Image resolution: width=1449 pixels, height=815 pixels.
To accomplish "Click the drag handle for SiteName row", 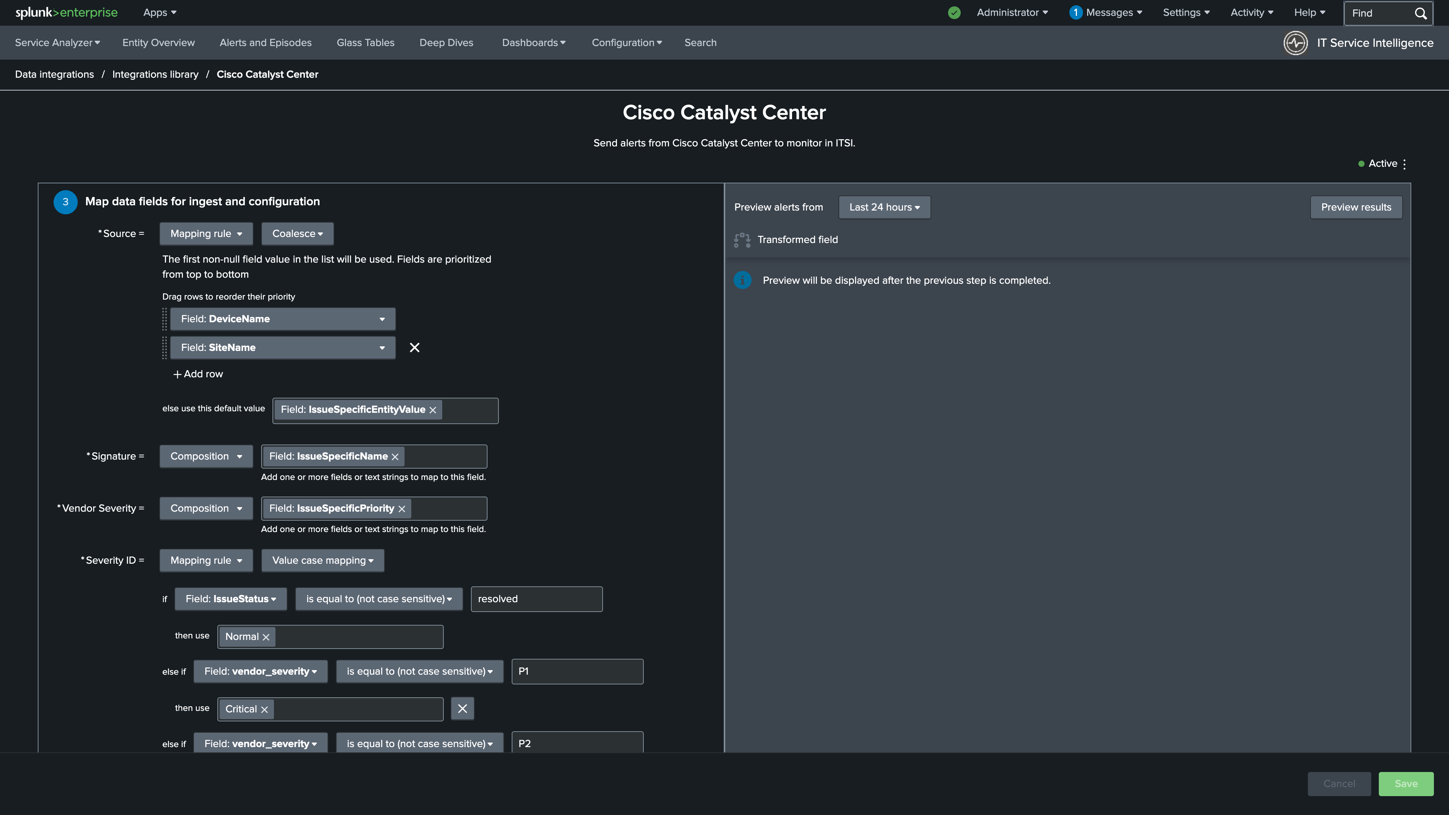I will click(x=165, y=348).
